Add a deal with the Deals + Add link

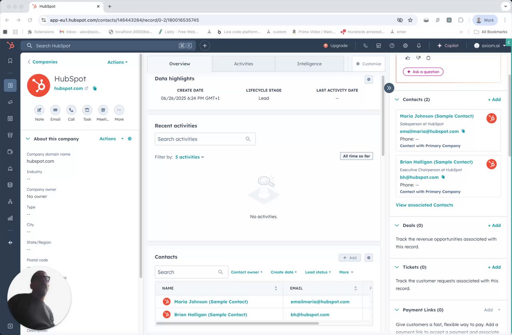click(494, 225)
